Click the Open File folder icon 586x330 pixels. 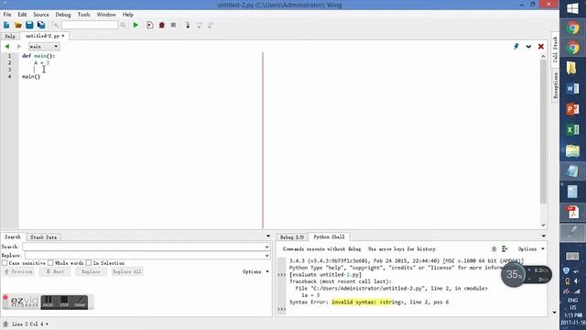point(18,25)
